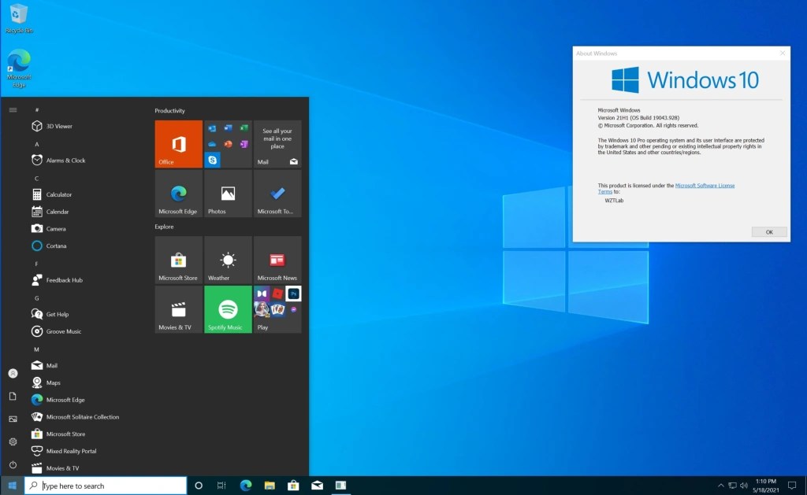Screen dimensions: 807x495
Task: Open volume control in system tray
Action: [744, 486]
